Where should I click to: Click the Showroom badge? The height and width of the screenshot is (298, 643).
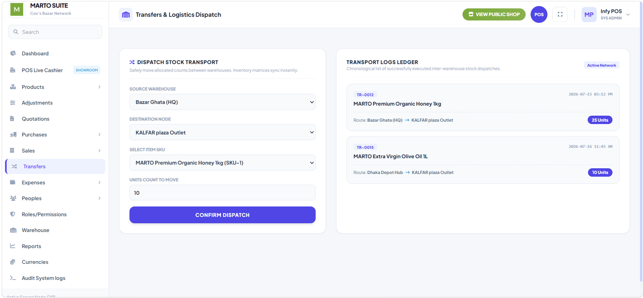coord(87,70)
